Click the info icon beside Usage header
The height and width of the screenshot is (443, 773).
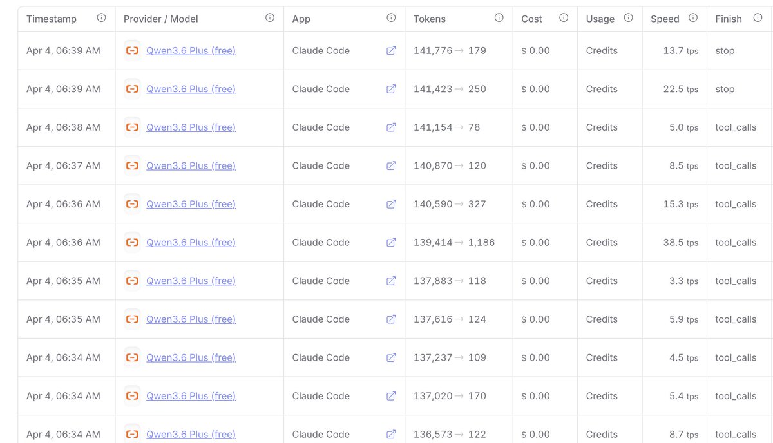[628, 18]
